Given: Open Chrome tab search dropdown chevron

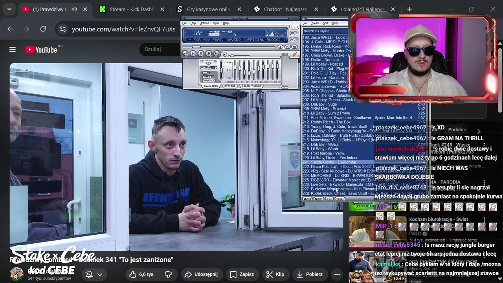Looking at the screenshot, I should tap(9, 9).
